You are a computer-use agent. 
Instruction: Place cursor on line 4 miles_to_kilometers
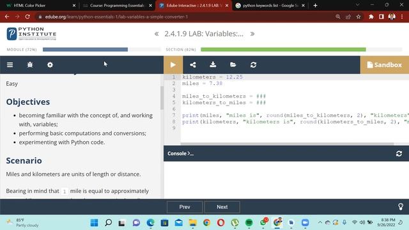[x=224, y=96]
